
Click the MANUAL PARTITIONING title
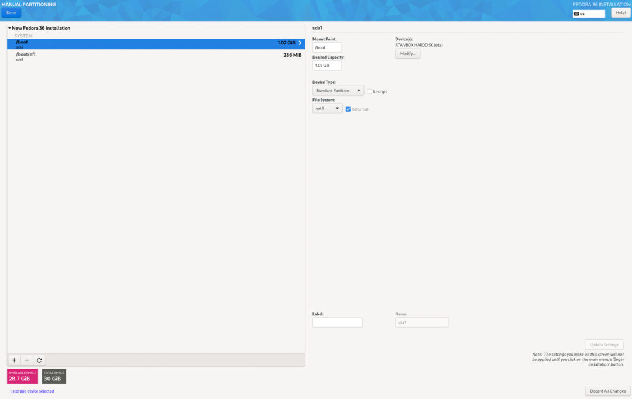[x=29, y=5]
